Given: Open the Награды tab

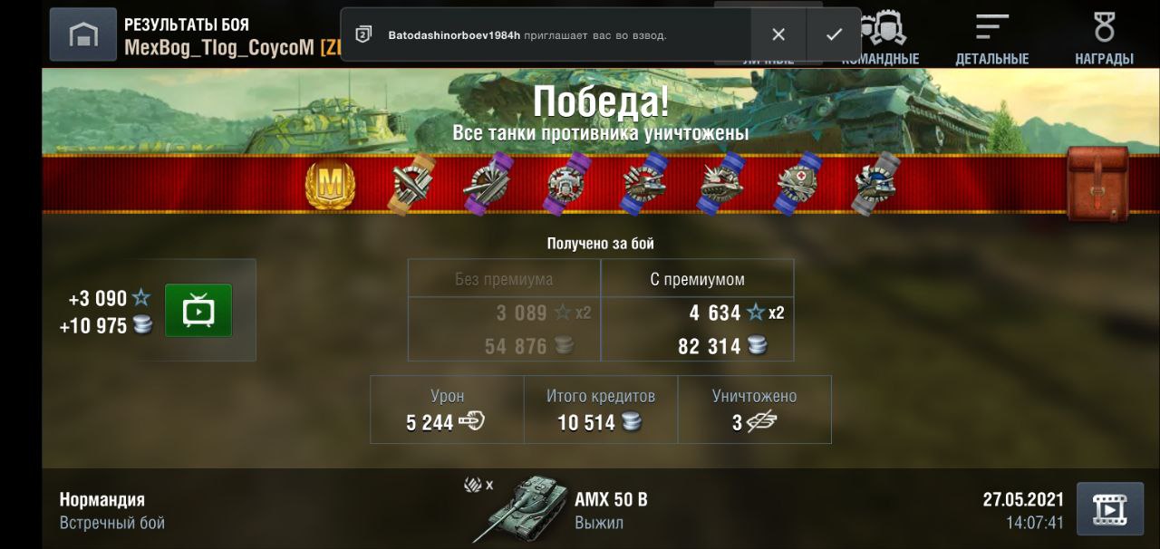Looking at the screenshot, I should point(1104,40).
